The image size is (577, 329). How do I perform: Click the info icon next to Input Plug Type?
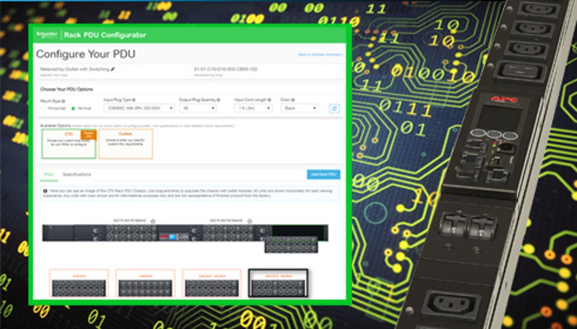pos(134,100)
